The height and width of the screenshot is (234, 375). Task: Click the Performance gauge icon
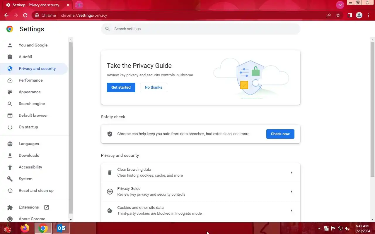coord(10,80)
